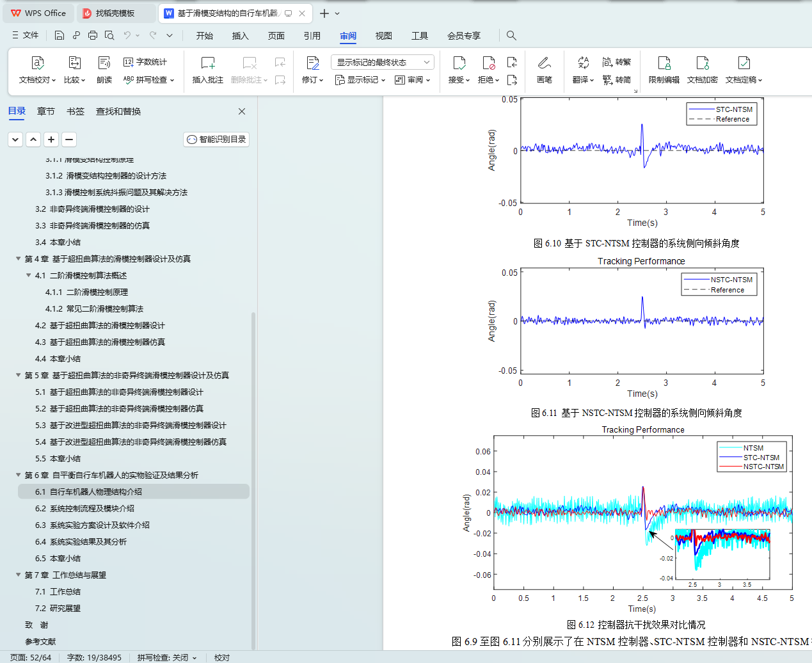Click 校对 in status bar
Viewport: 812px width, 663px height.
point(222,657)
